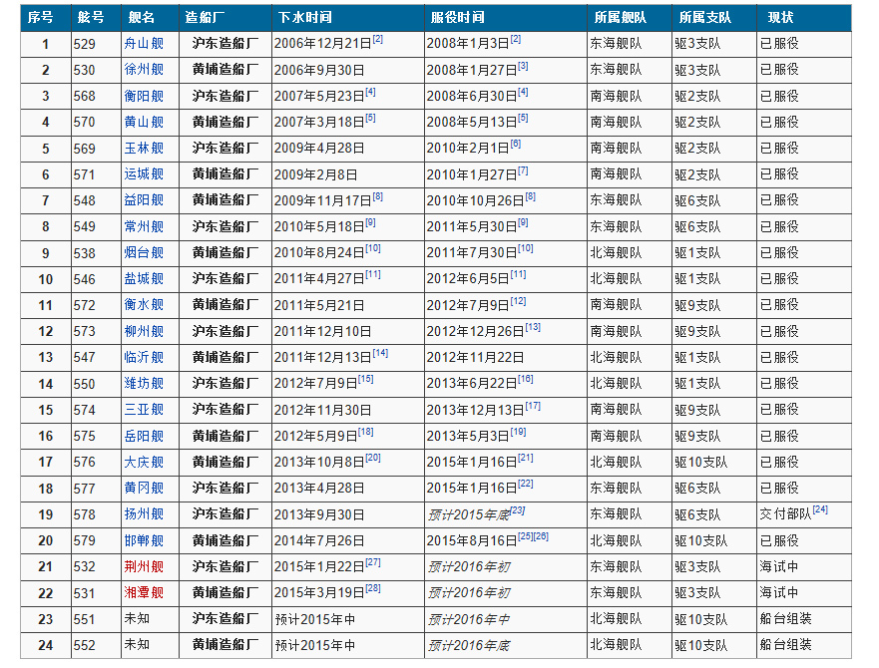Open the 三亚舰 ship link
Screen dimensions: 879x668
(x=144, y=410)
